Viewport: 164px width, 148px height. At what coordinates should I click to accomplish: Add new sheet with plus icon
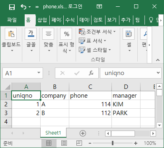tap(83, 133)
